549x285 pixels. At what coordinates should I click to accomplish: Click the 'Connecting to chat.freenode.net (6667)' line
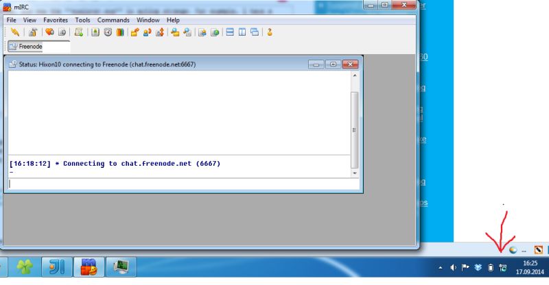tap(142, 163)
